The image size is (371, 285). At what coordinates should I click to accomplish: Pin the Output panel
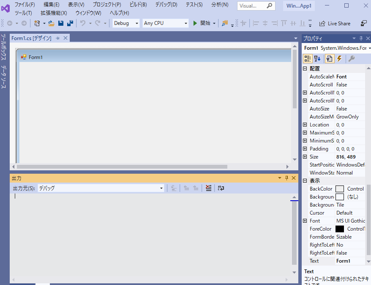[286, 178]
